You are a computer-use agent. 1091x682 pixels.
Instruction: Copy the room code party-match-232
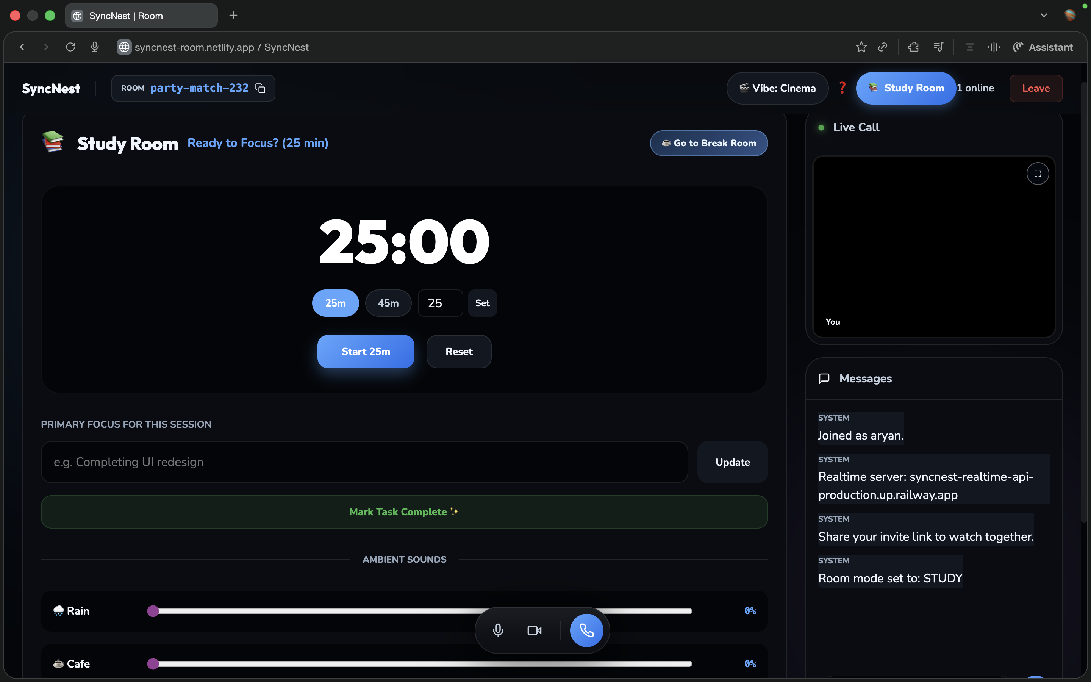(x=261, y=88)
